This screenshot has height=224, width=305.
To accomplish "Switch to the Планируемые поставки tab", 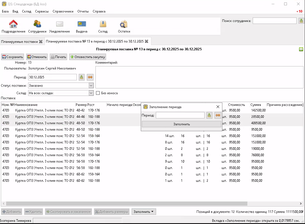I will (x=19, y=42).
